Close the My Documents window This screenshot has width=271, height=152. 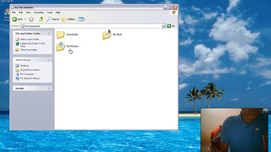point(175,8)
